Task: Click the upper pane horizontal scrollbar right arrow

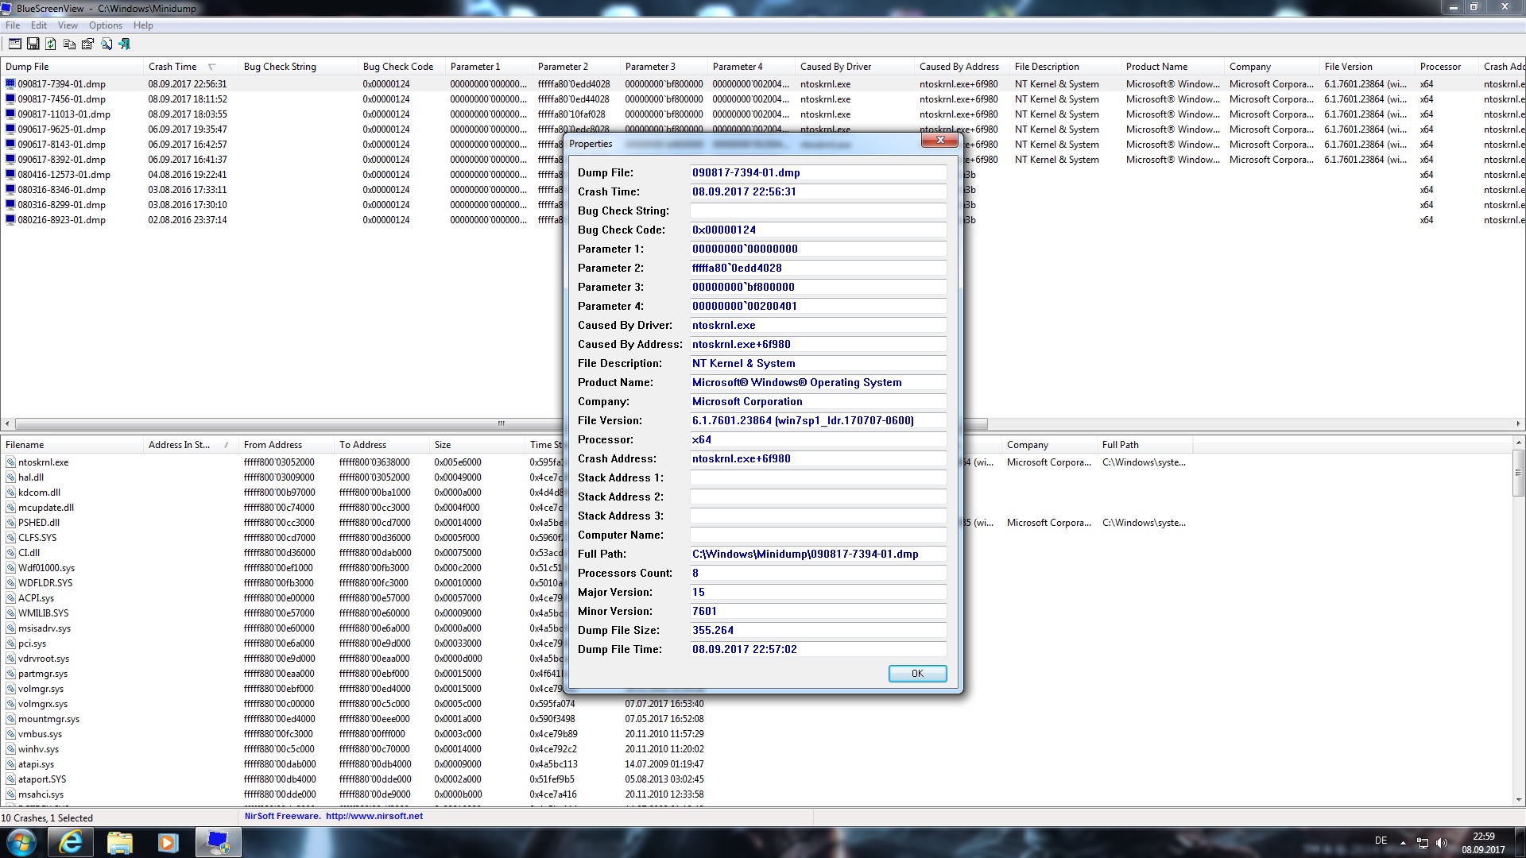Action: [x=1518, y=424]
